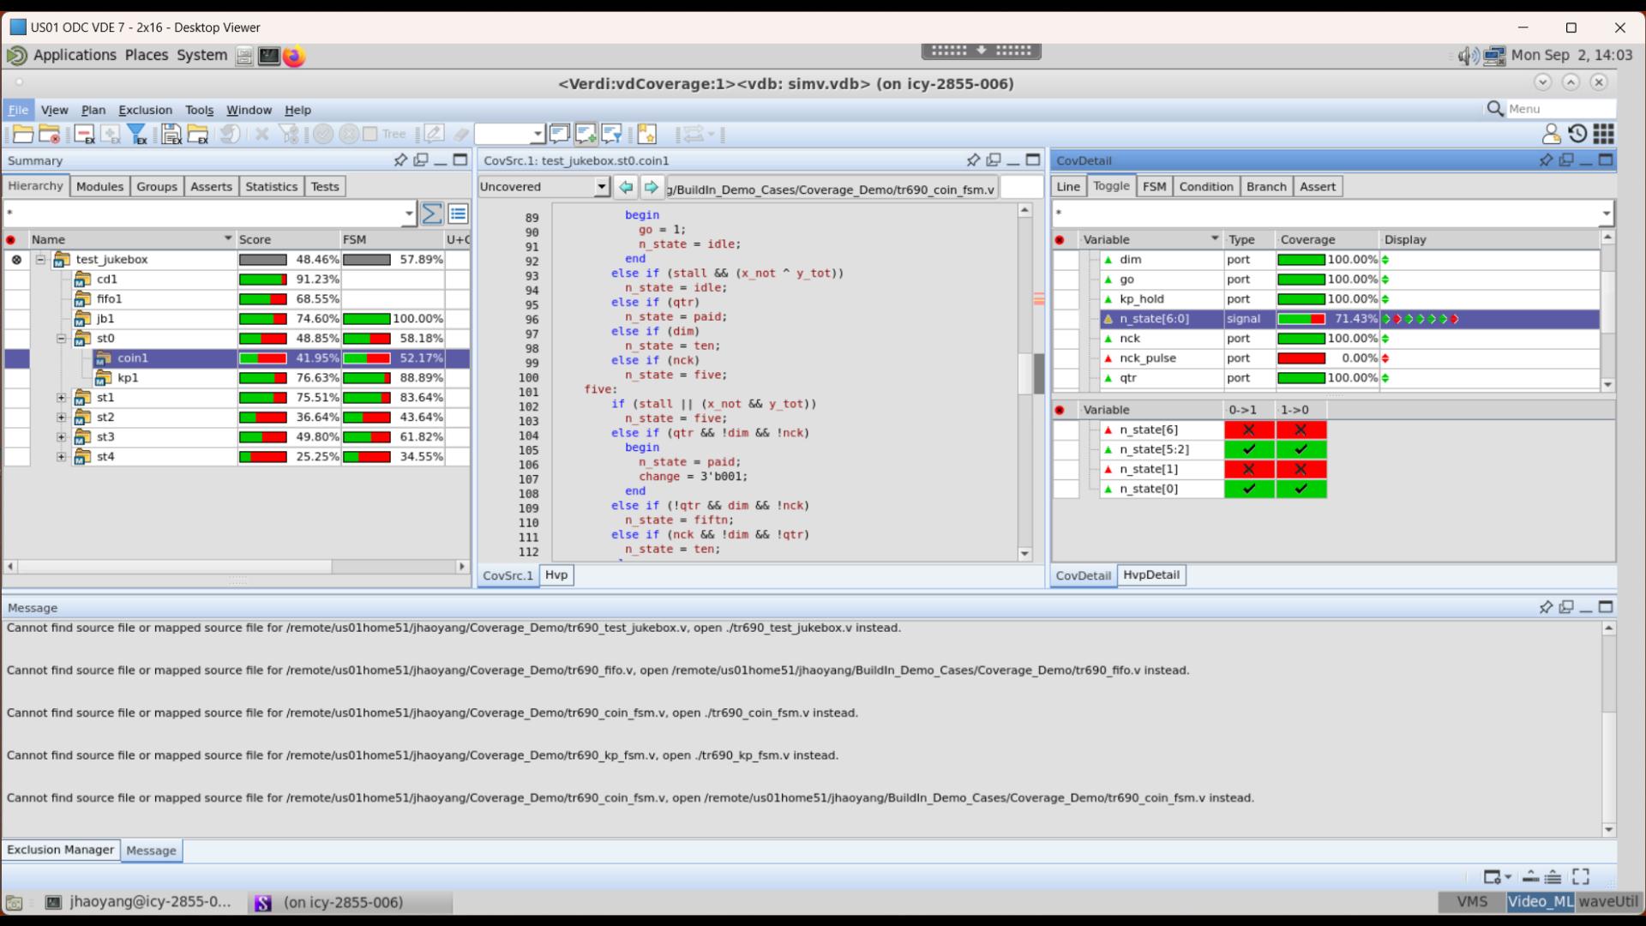Switch to the FSM tab in CovDetail
The image size is (1646, 926).
(x=1154, y=186)
